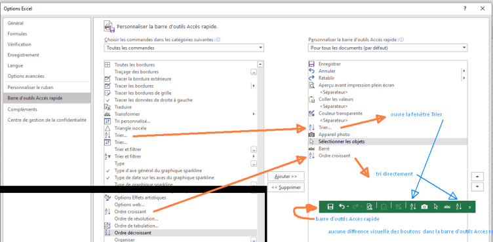Open info tooltip beside Personnaliser la barre label
The image size is (493, 242).
(x=401, y=40)
